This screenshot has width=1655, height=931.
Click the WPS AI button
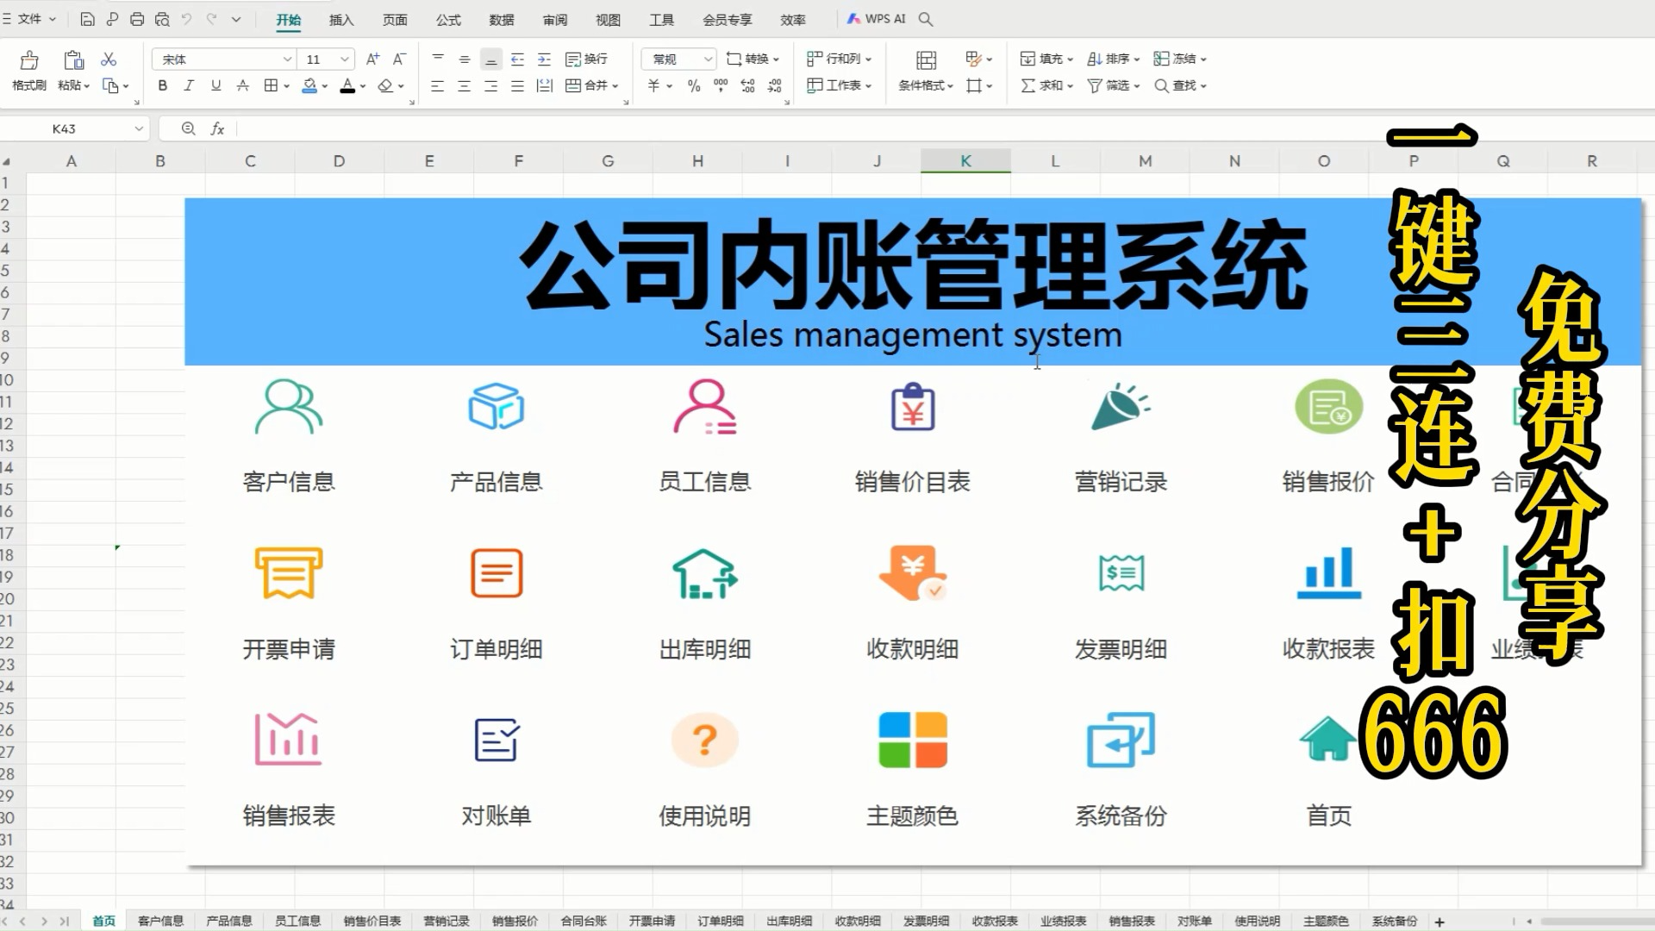pyautogui.click(x=877, y=19)
